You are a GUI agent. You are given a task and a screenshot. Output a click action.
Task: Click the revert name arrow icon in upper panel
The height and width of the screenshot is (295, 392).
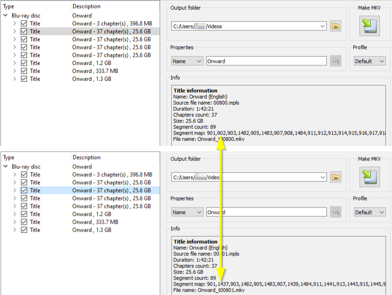(x=336, y=61)
